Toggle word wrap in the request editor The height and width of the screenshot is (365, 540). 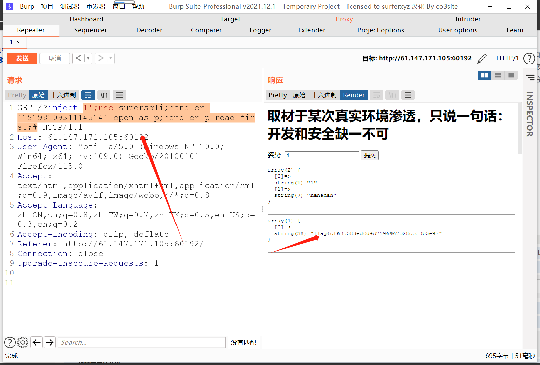click(88, 95)
